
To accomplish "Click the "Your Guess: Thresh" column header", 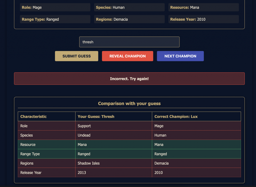I will [x=113, y=117].
